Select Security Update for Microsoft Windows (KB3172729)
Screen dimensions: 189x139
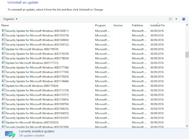click(38, 91)
